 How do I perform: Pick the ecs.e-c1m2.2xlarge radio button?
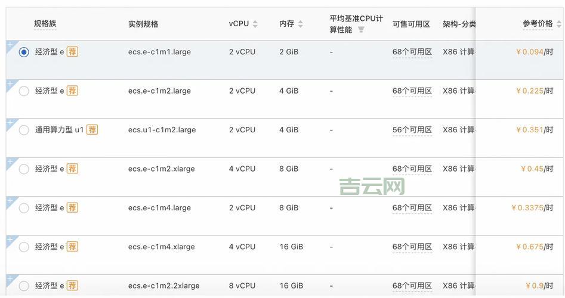[24, 286]
